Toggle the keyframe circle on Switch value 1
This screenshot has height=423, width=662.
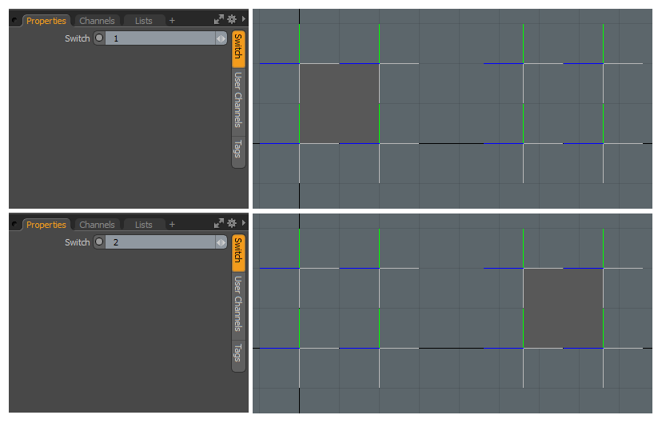click(x=99, y=38)
